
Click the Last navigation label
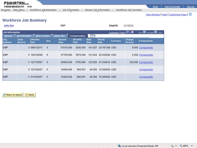pos(160,33)
